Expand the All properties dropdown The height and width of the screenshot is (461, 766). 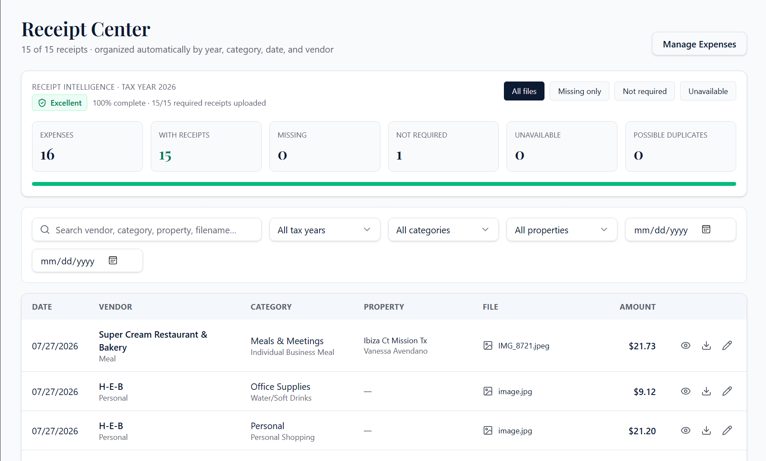[562, 229]
